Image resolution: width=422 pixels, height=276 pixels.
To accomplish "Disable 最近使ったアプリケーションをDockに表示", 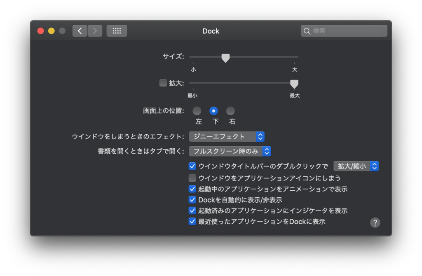I will click(192, 221).
